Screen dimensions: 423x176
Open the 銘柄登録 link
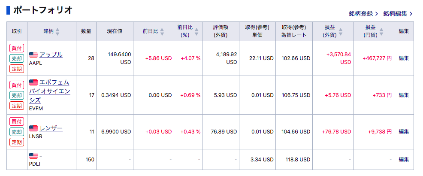(363, 13)
